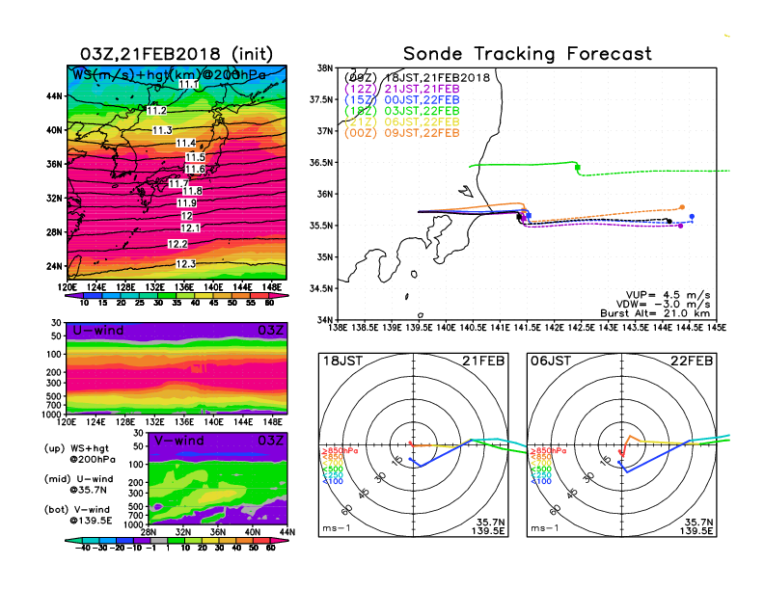This screenshot has width=764, height=590.
Task: Click the 11.8 height contour label
Action: click(193, 191)
